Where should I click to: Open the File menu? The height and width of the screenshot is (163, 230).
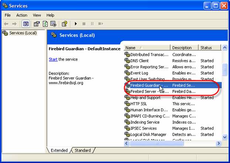tap(8, 15)
